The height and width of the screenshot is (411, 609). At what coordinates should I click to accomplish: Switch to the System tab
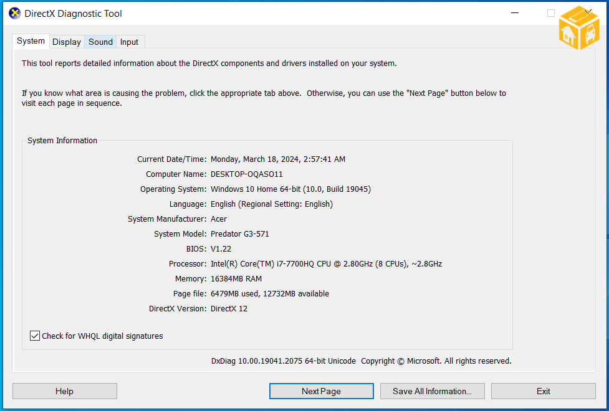click(31, 41)
